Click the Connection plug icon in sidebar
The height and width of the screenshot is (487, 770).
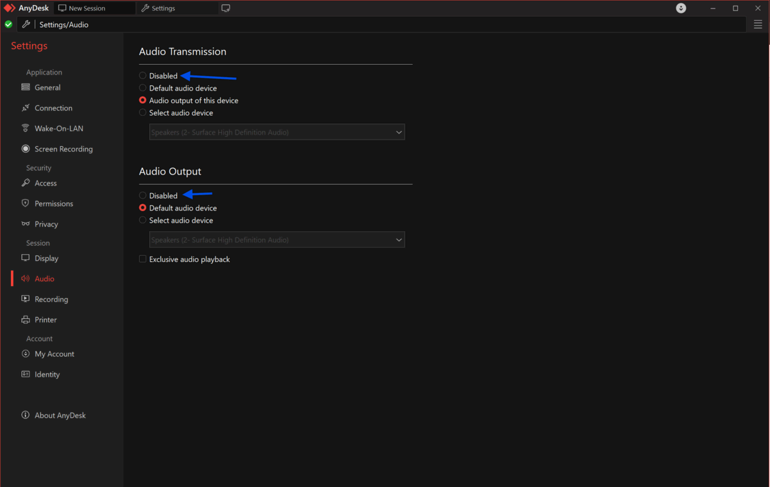pyautogui.click(x=26, y=108)
